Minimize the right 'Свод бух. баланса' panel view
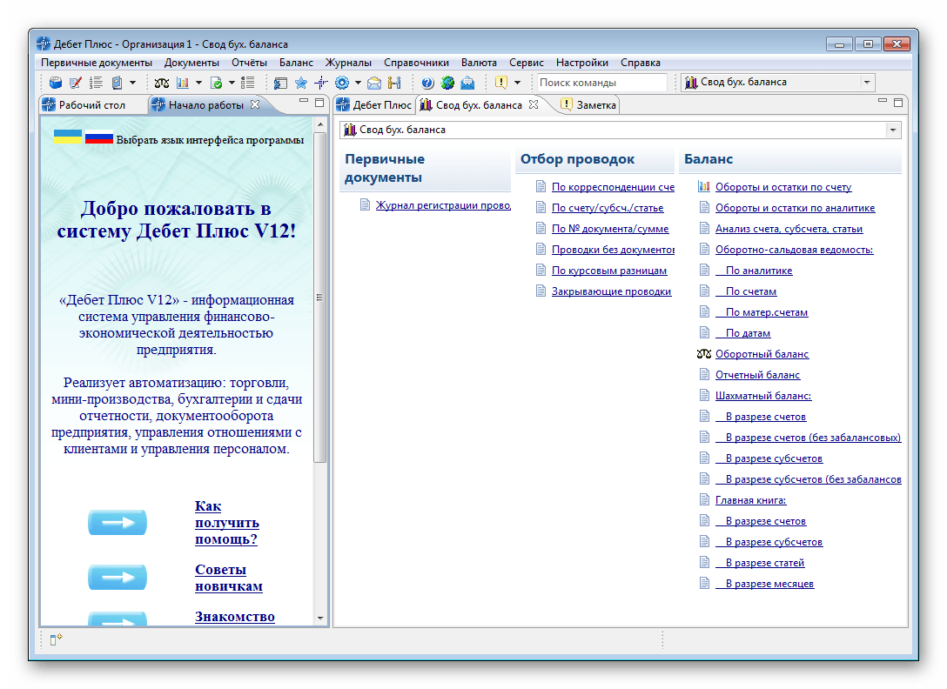Image resolution: width=947 pixels, height=689 pixels. tap(883, 102)
